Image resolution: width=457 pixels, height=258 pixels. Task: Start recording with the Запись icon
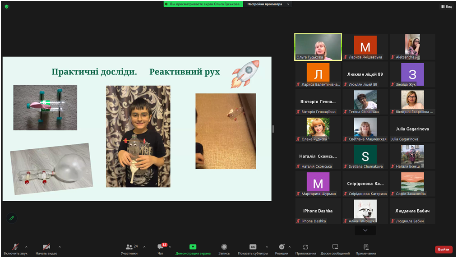point(224,247)
